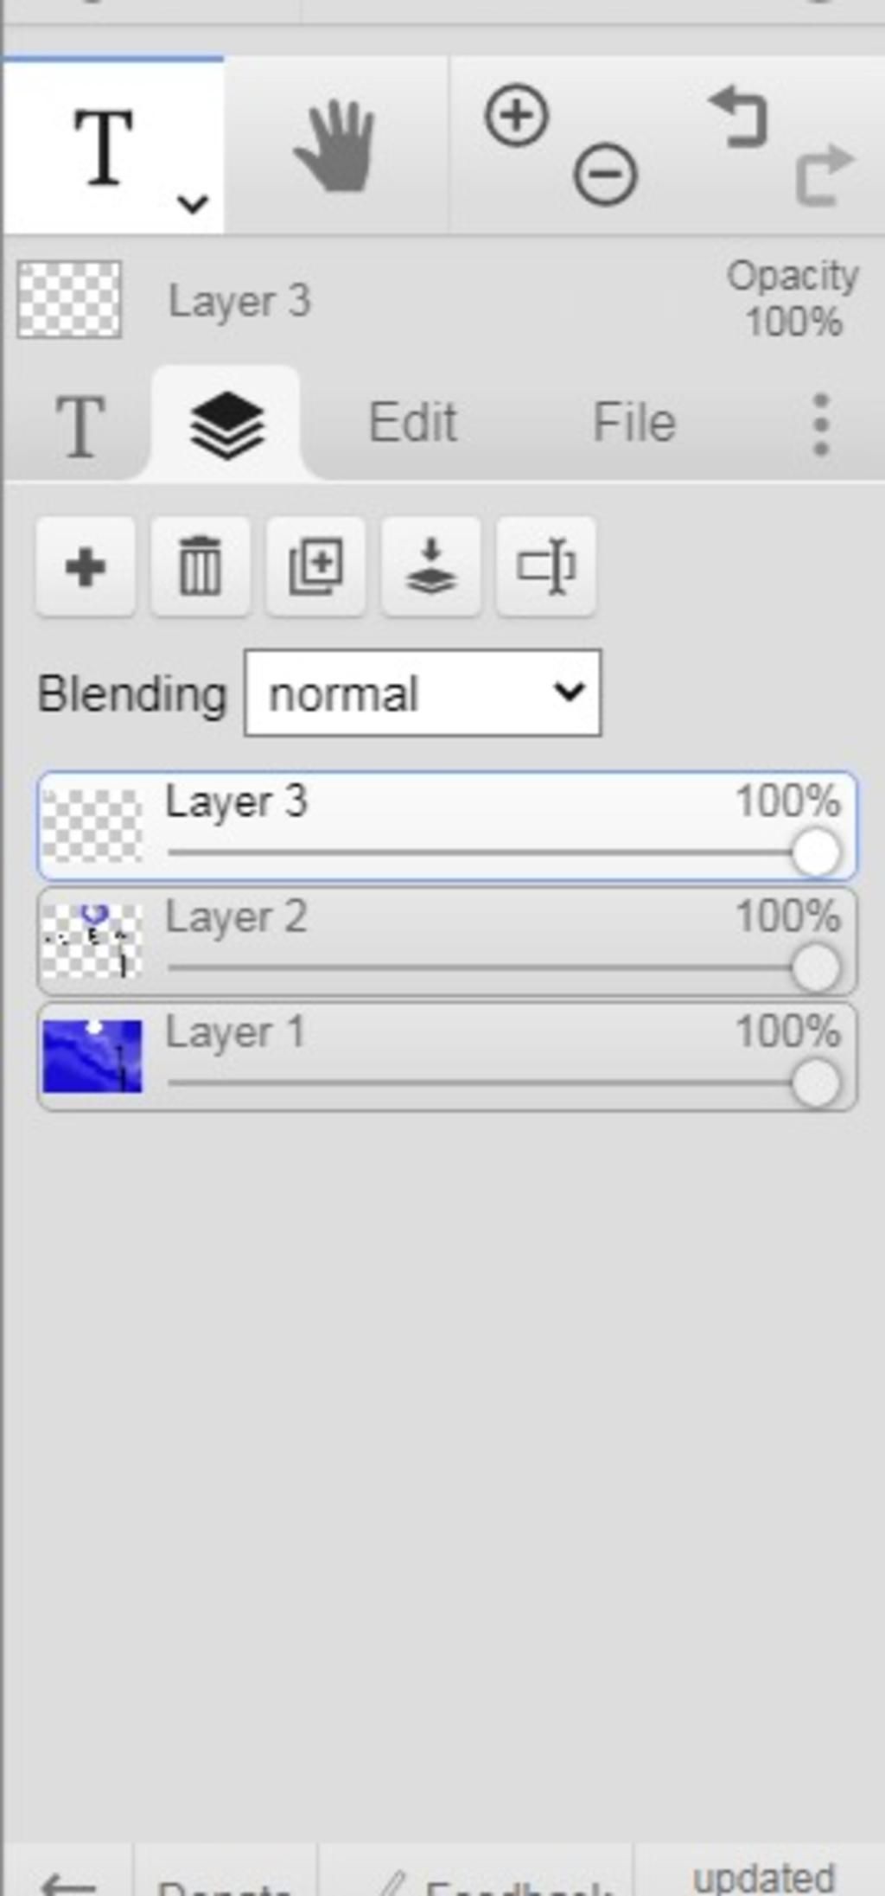Merge layer down with the merge icon
The width and height of the screenshot is (885, 1896).
click(x=431, y=567)
